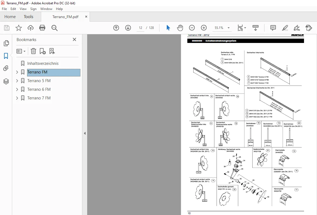Delete selected bookmark with trash icon
The width and height of the screenshot is (317, 215).
33,51
